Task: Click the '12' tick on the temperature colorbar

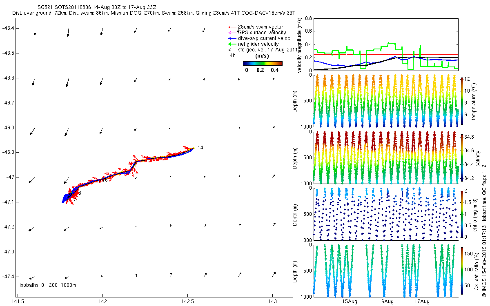Action: [x=467, y=79]
